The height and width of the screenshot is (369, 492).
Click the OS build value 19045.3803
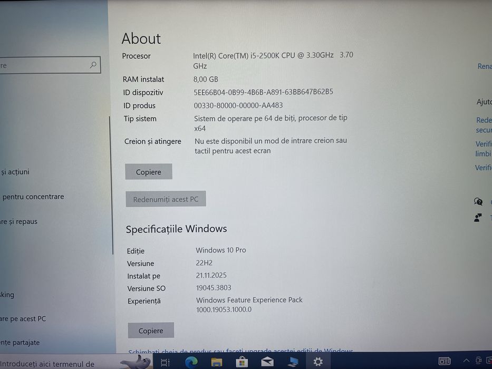[x=214, y=288]
